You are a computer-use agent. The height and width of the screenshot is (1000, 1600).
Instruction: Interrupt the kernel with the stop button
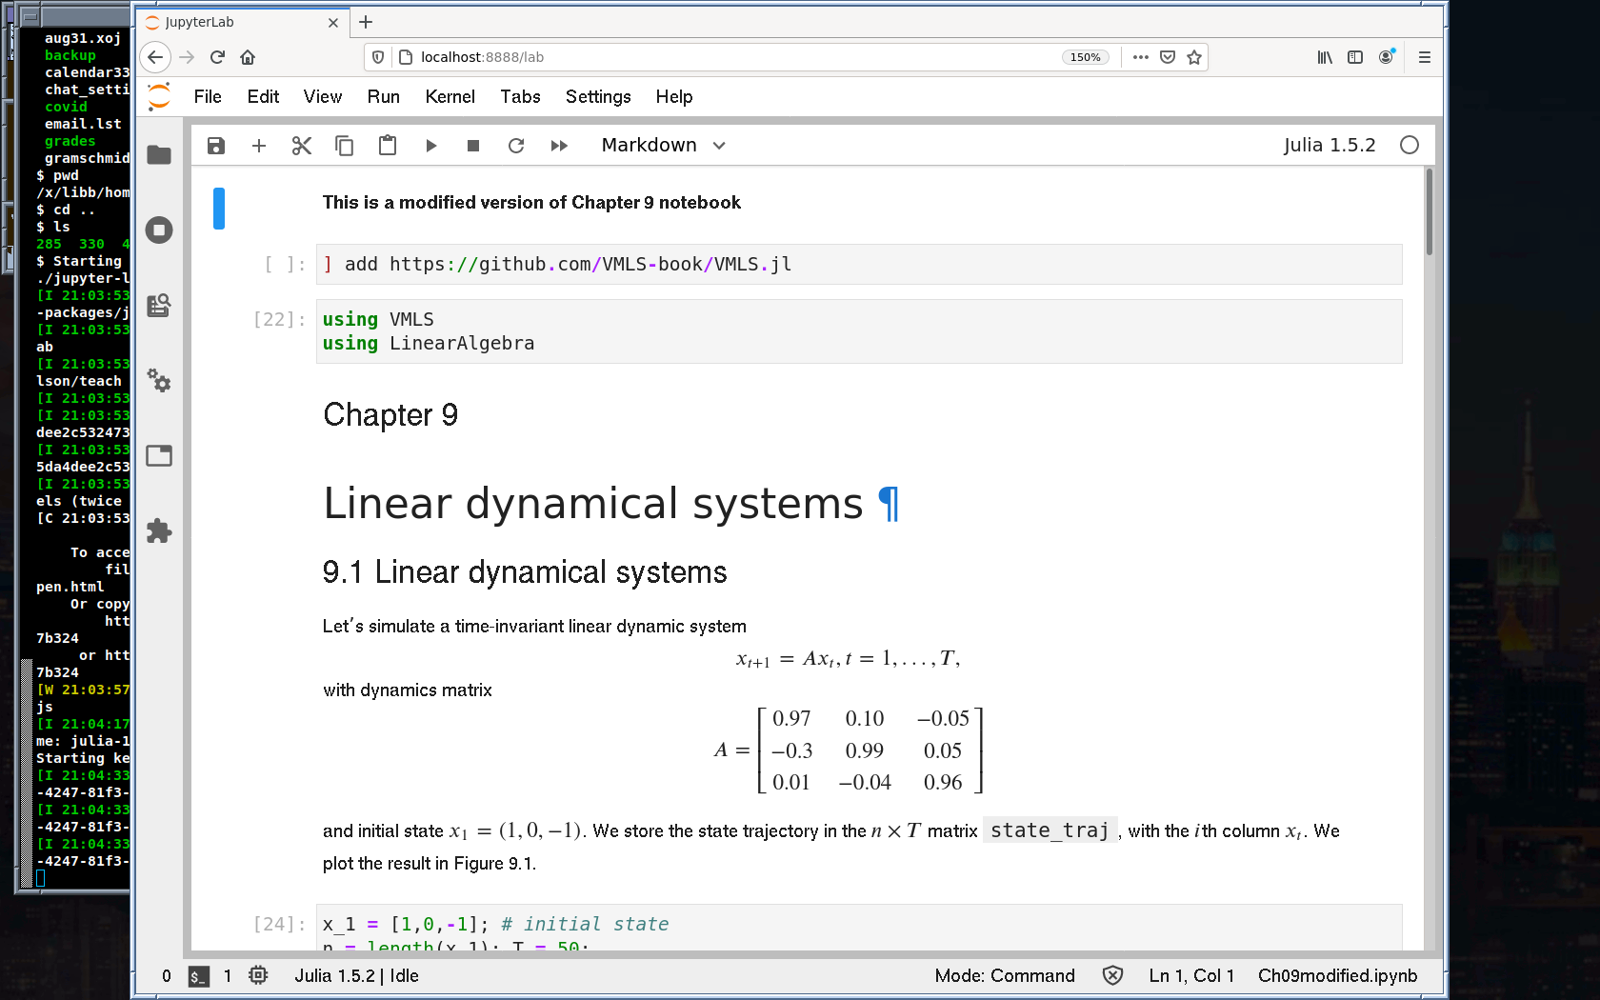[473, 146]
